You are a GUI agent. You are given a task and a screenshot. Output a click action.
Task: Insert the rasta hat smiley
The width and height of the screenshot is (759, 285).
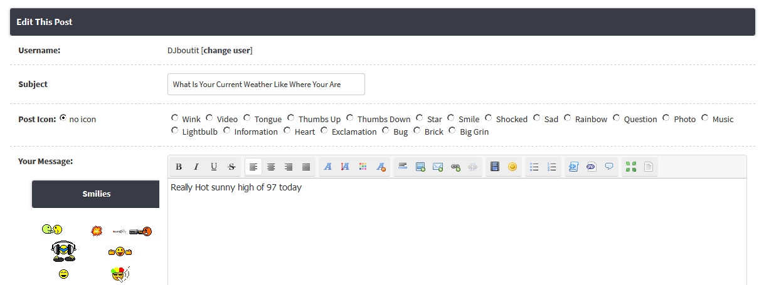tap(119, 273)
